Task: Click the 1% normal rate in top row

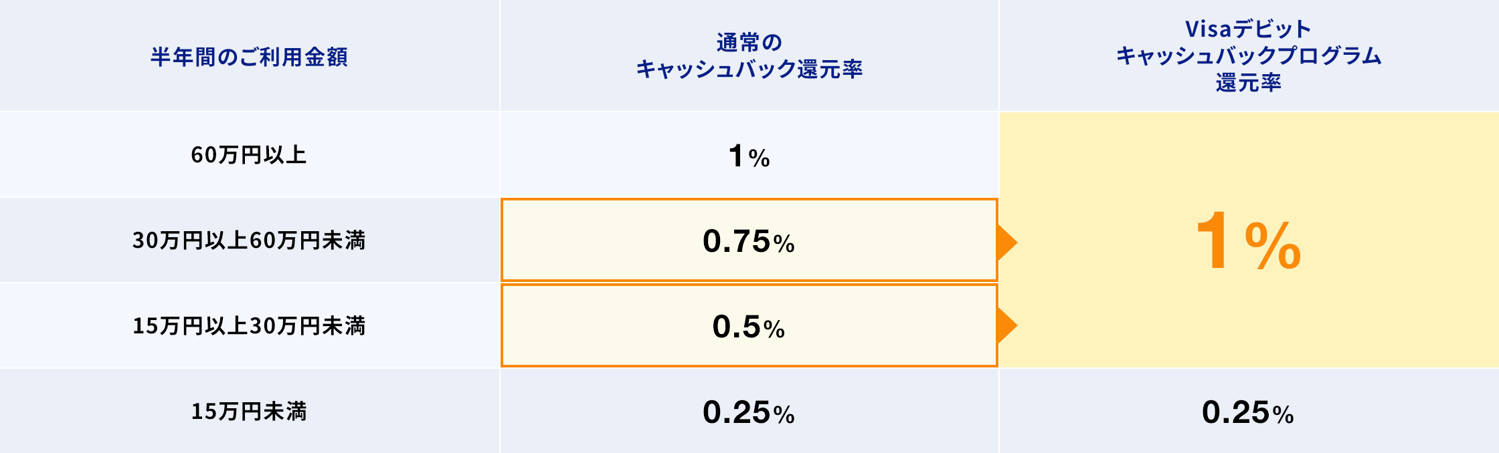Action: [749, 156]
